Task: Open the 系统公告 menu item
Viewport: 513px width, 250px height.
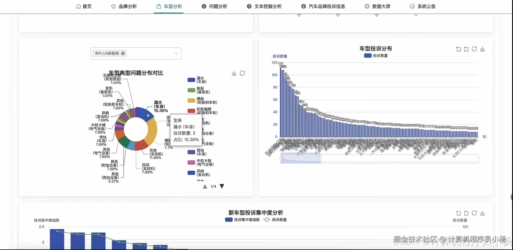Action: point(422,6)
